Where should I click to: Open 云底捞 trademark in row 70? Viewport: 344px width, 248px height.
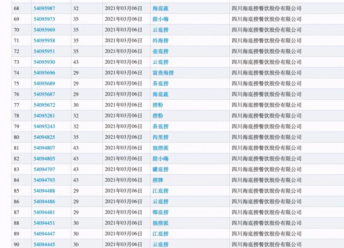[161, 30]
